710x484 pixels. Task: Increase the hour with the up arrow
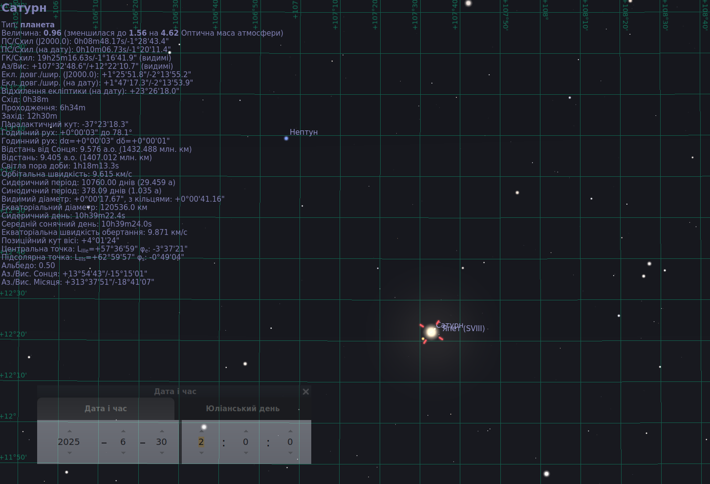(201, 431)
